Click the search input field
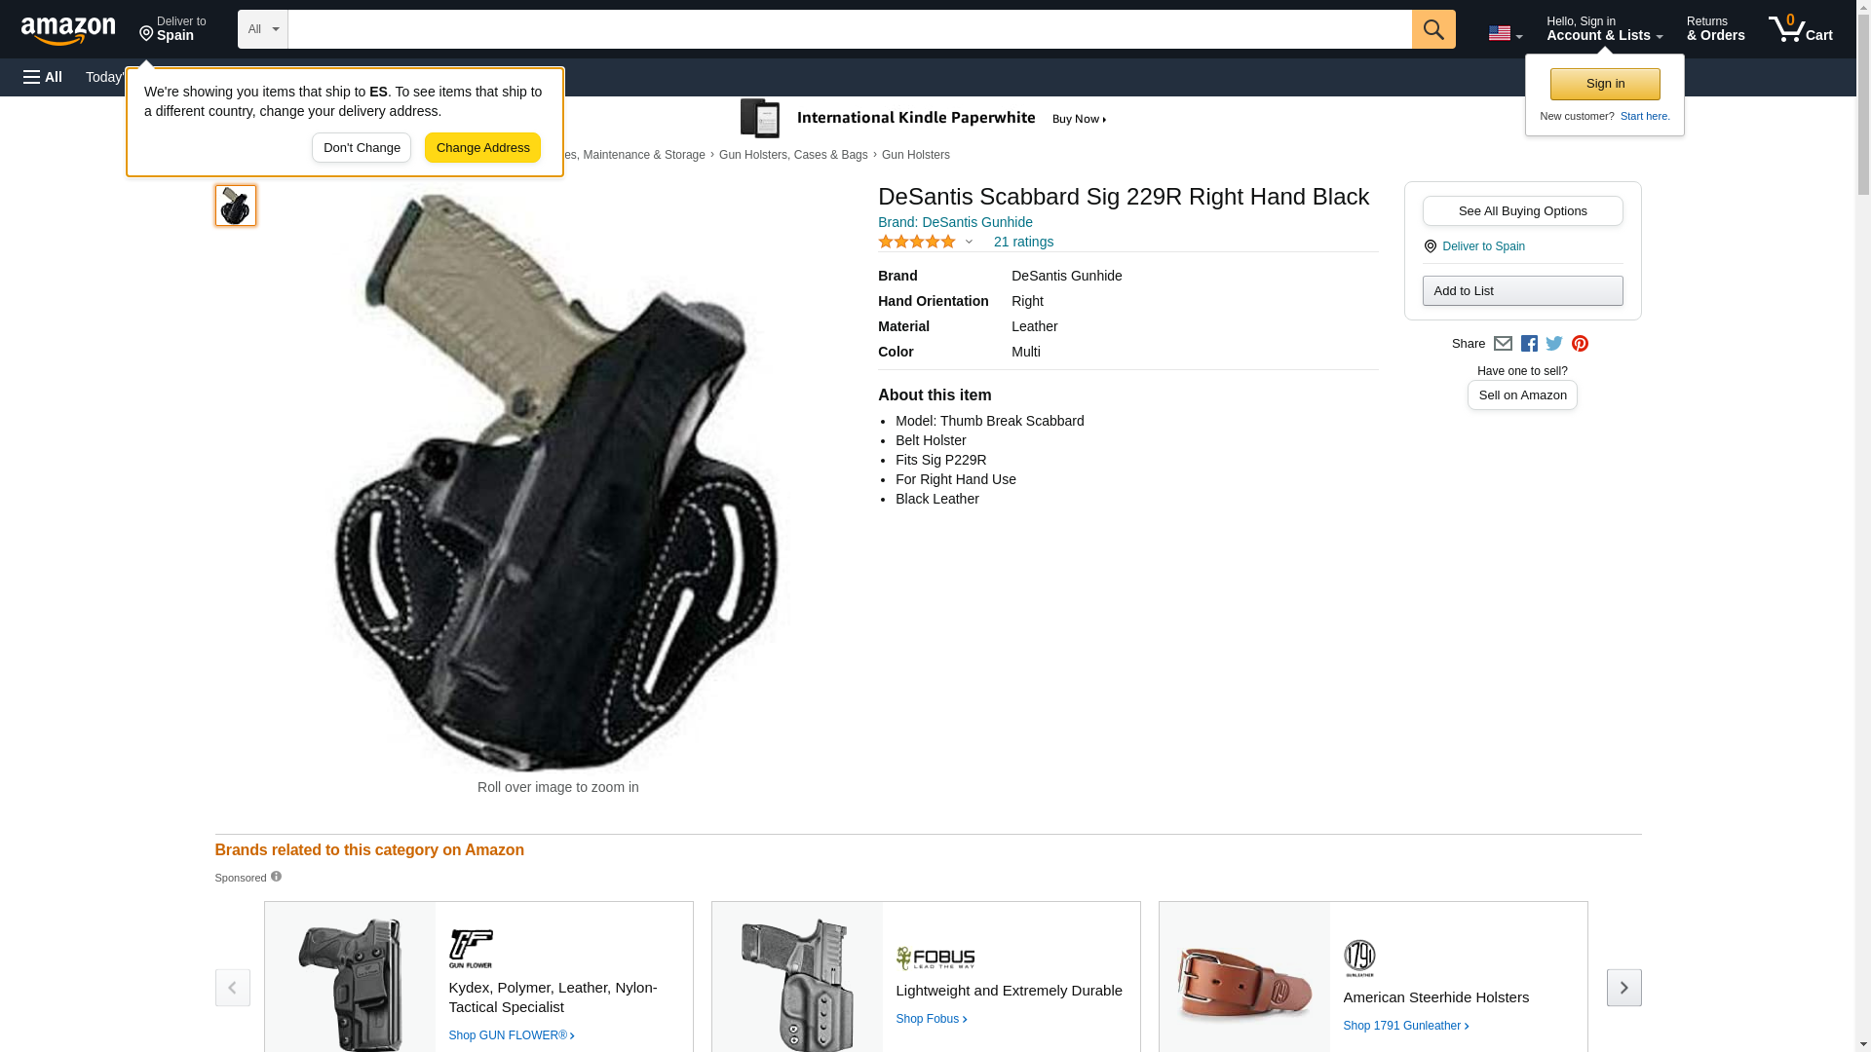The height and width of the screenshot is (1052, 1871). [850, 29]
